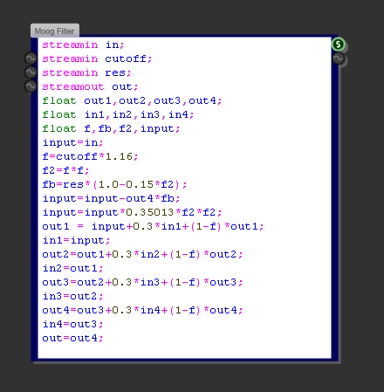
Task: Click the 'float out1,out2,out3,out4;' declaration
Action: pos(132,100)
